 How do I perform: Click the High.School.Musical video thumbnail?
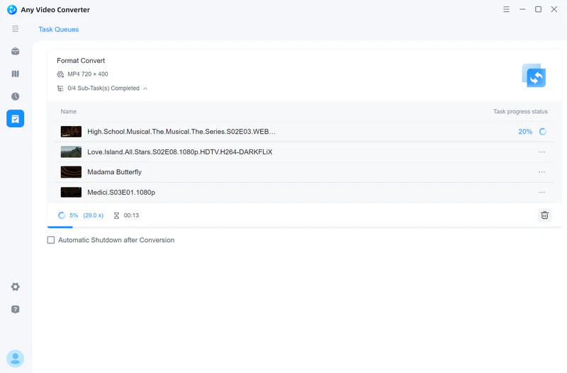[71, 132]
